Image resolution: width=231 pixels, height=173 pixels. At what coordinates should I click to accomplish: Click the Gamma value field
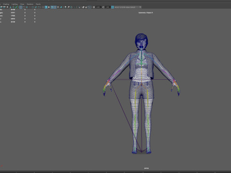pyautogui.click(x=107, y=7)
